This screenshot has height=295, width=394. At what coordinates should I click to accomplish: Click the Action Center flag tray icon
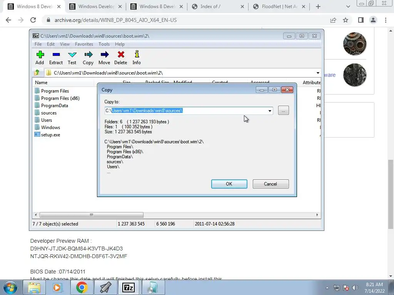pos(346,288)
